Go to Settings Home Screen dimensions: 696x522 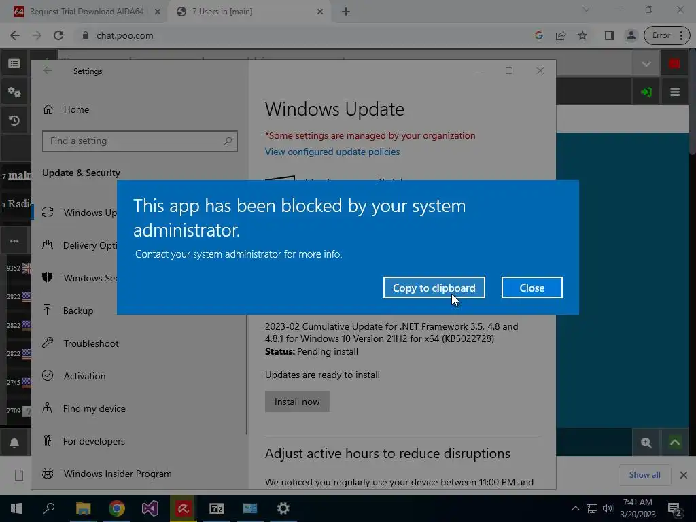point(76,109)
